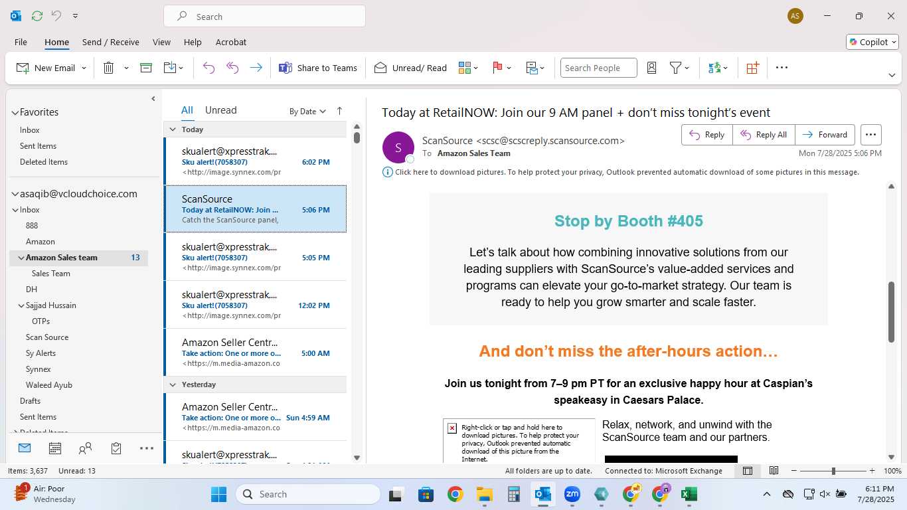Open navigation More options ellipsis
Viewport: 907px width, 510px height.
pyautogui.click(x=147, y=448)
